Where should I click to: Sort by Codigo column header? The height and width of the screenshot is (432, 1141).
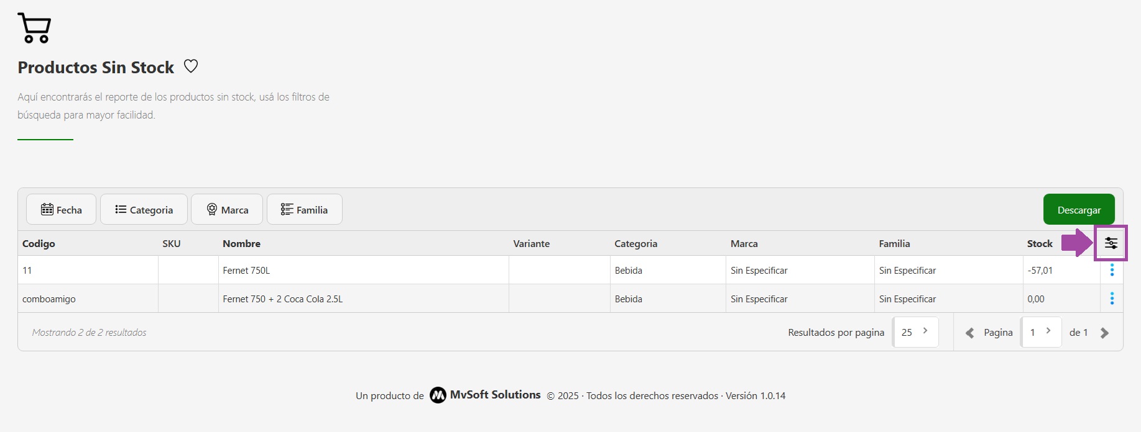[x=39, y=244]
